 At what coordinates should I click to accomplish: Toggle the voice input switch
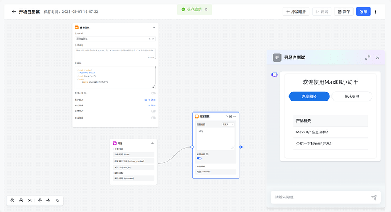pos(154,111)
